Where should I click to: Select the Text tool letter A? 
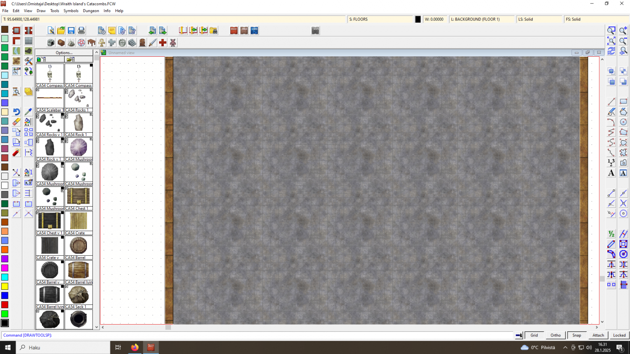pos(612,173)
